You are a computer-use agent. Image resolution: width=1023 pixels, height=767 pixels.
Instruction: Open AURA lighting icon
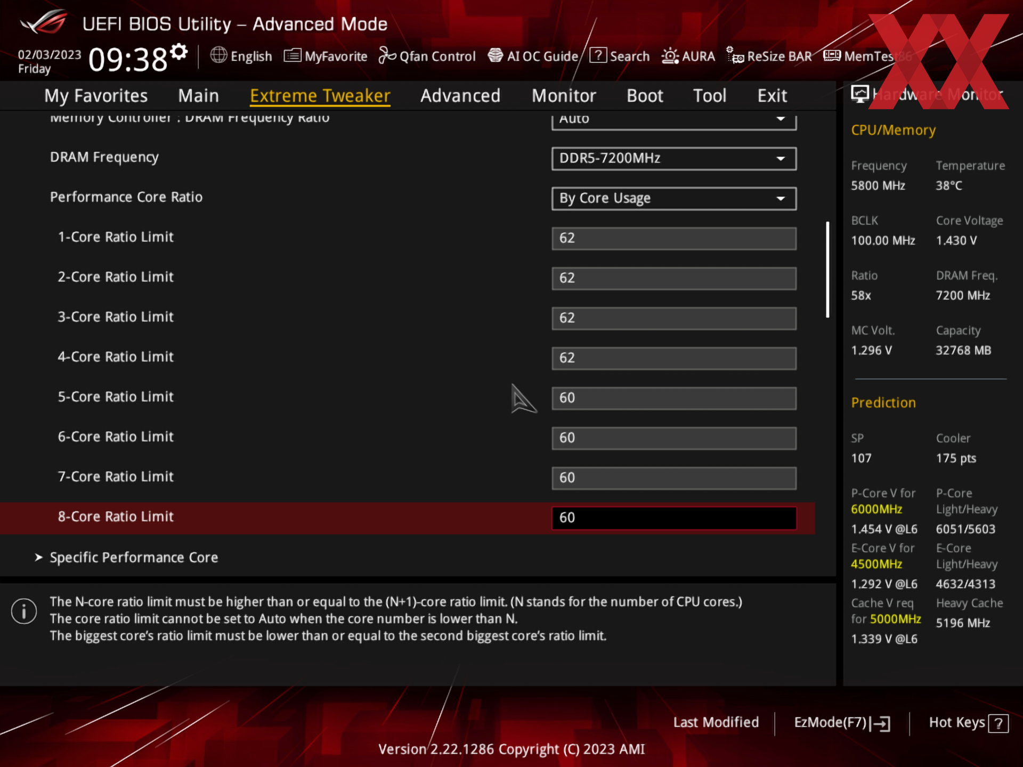coord(670,55)
